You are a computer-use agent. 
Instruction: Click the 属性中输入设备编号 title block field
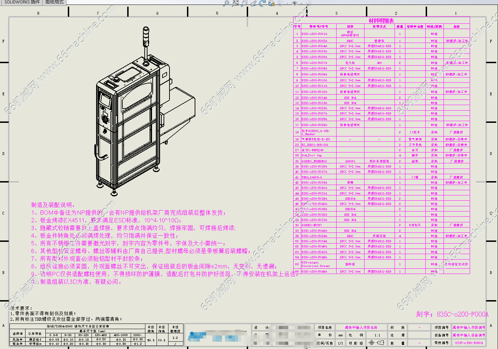point(469,335)
